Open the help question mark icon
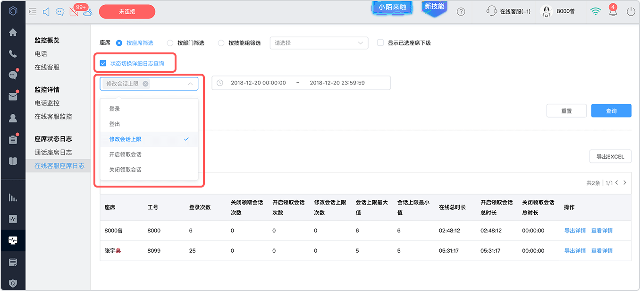 coord(461,11)
